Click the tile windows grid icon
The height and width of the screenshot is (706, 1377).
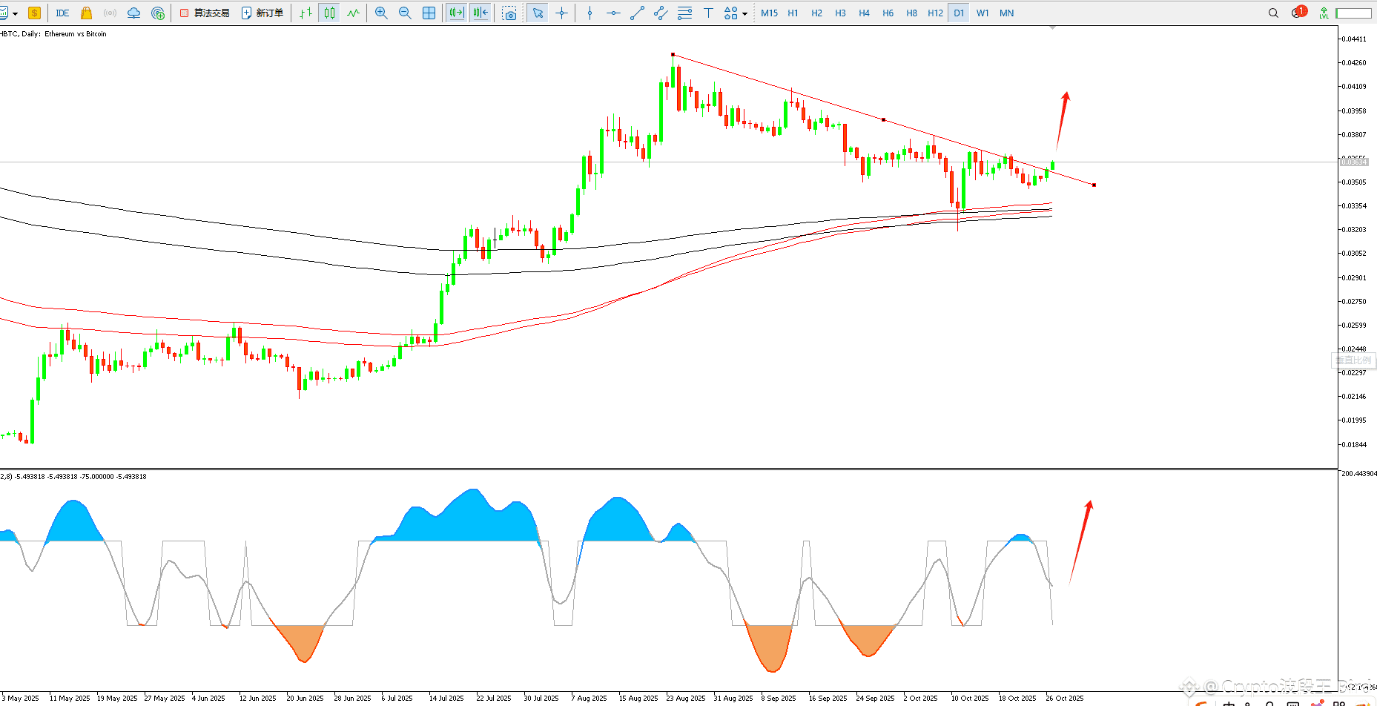pyautogui.click(x=429, y=13)
